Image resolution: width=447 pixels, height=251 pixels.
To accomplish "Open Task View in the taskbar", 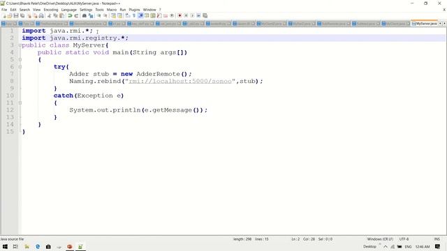I will click(15, 247).
